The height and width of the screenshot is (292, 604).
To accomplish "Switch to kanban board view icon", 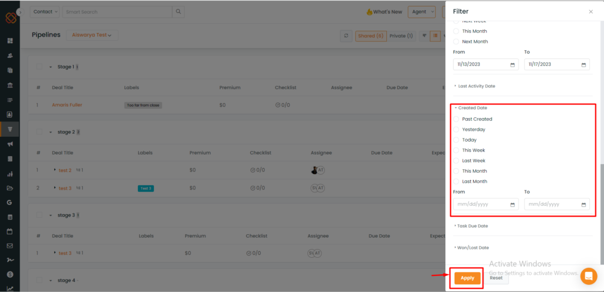I will pos(425,36).
